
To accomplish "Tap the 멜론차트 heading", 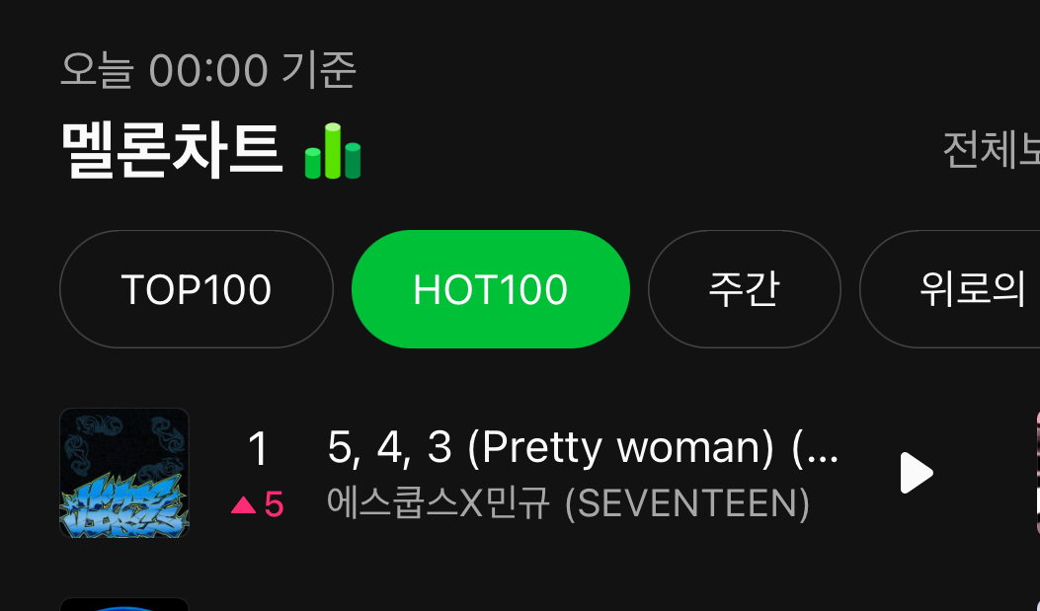I will tap(171, 150).
